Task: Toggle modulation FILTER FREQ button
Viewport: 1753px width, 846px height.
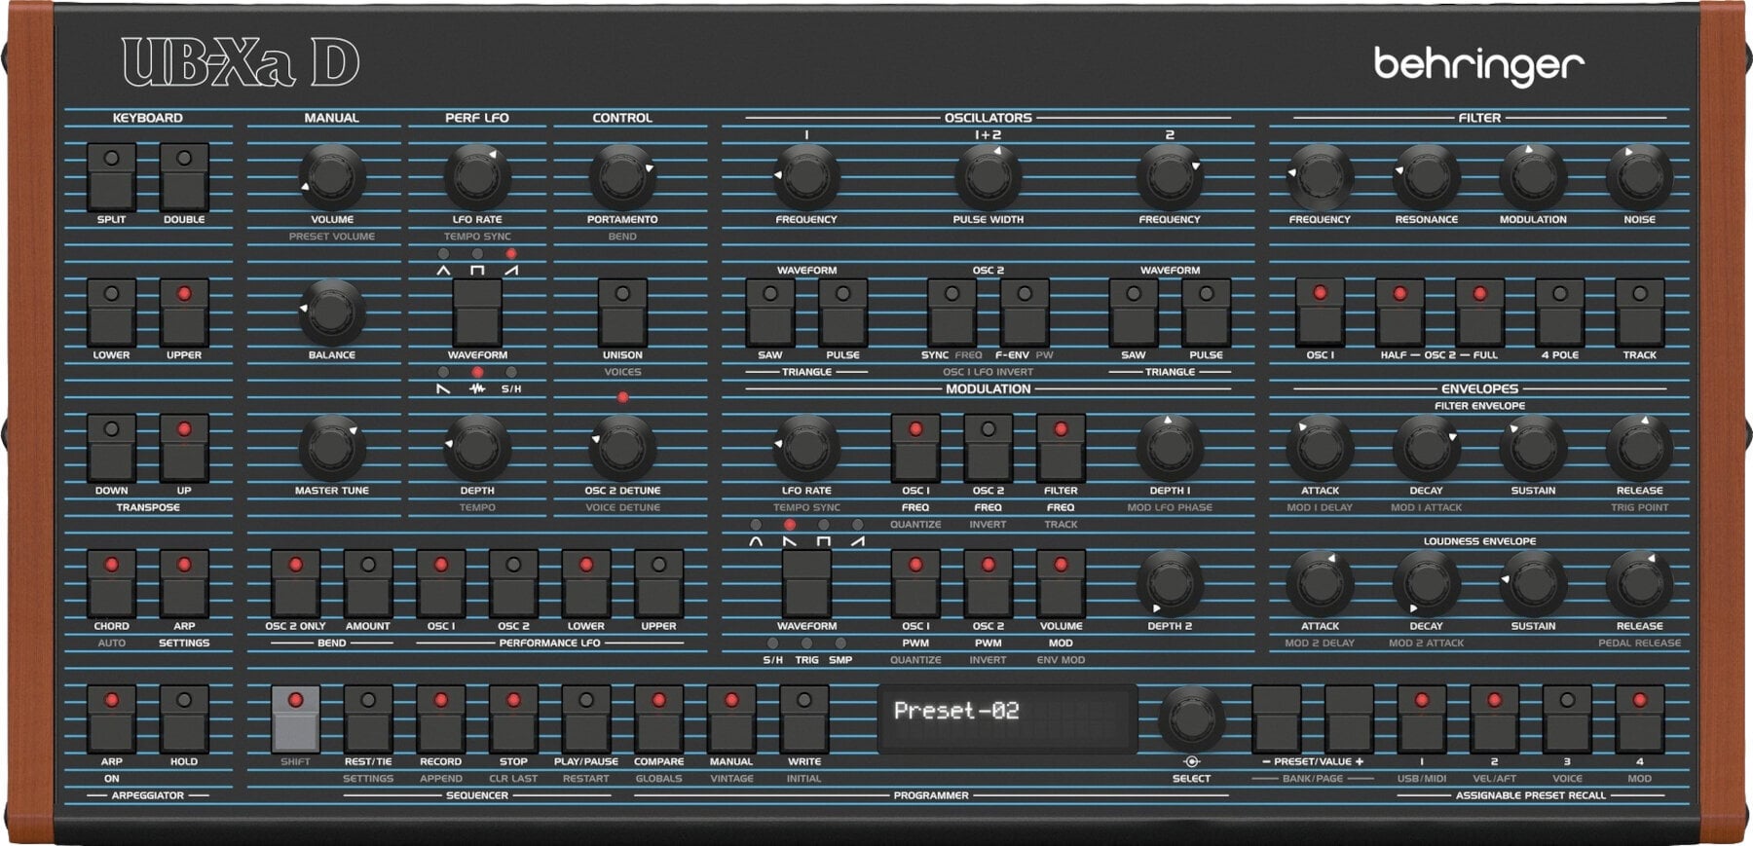Action: [x=1061, y=448]
